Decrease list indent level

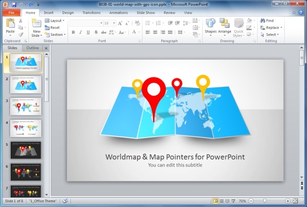point(170,23)
